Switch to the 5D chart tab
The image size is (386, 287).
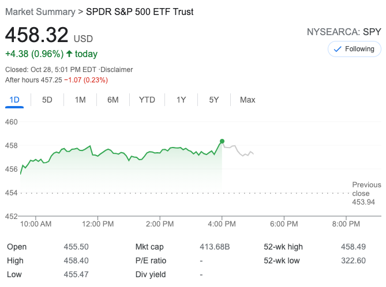(x=47, y=100)
